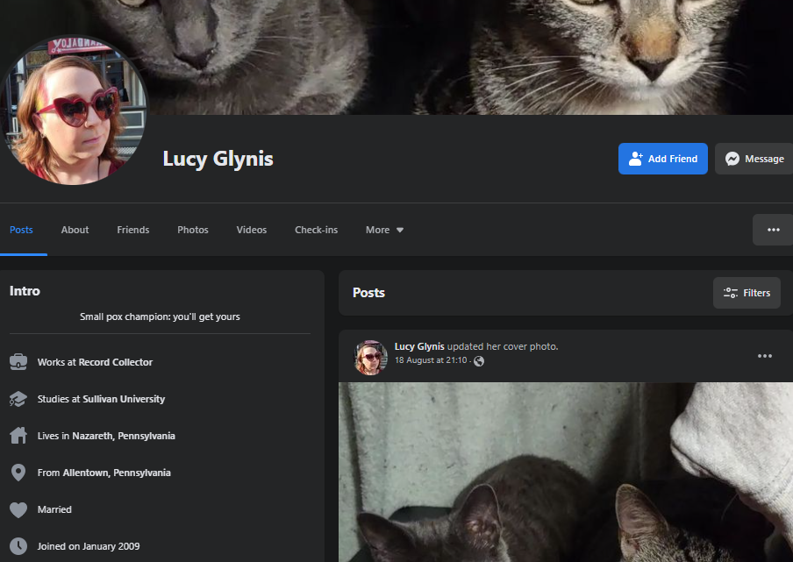Switch to the Friends tab

[x=133, y=230]
